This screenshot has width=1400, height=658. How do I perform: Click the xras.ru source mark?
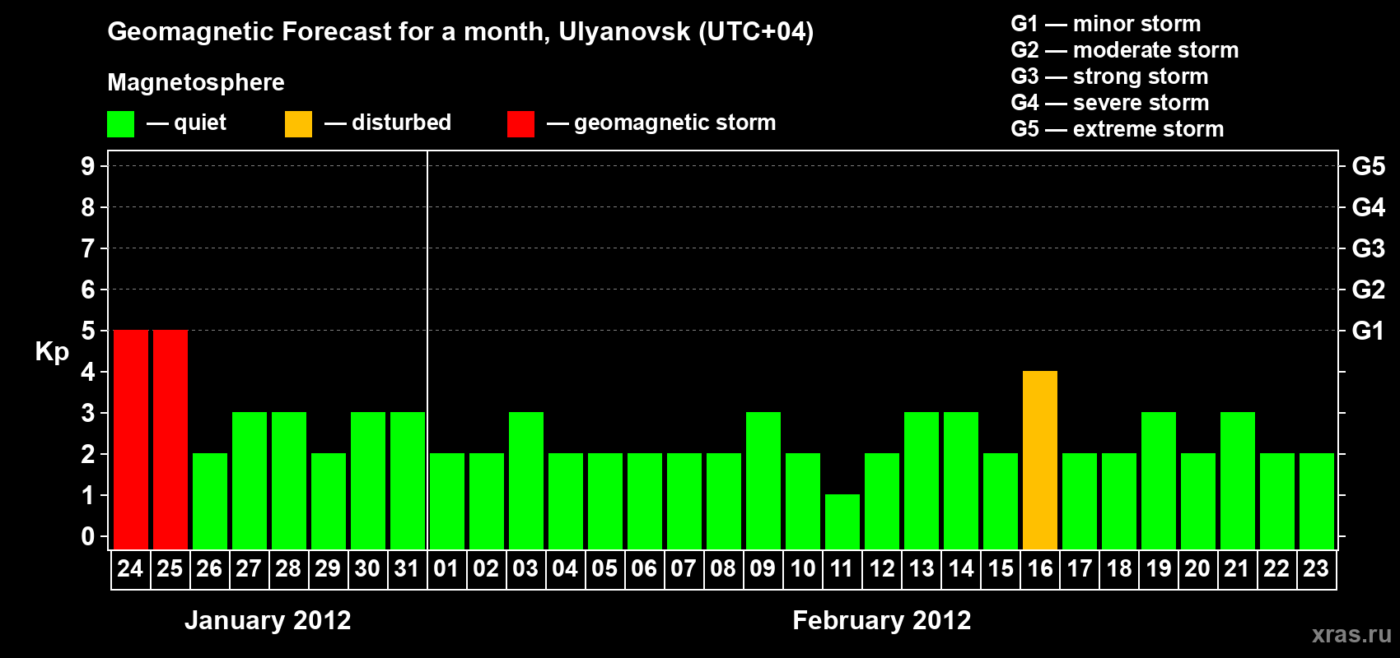tap(1351, 634)
